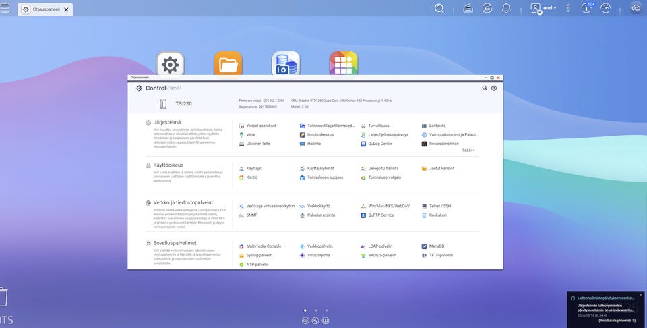Open Varmuuskopiointi ja Palautus
Image resolution: width=647 pixels, height=328 pixels.
click(x=450, y=135)
